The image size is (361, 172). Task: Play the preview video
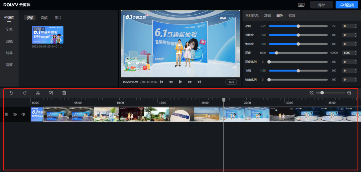tap(180, 82)
